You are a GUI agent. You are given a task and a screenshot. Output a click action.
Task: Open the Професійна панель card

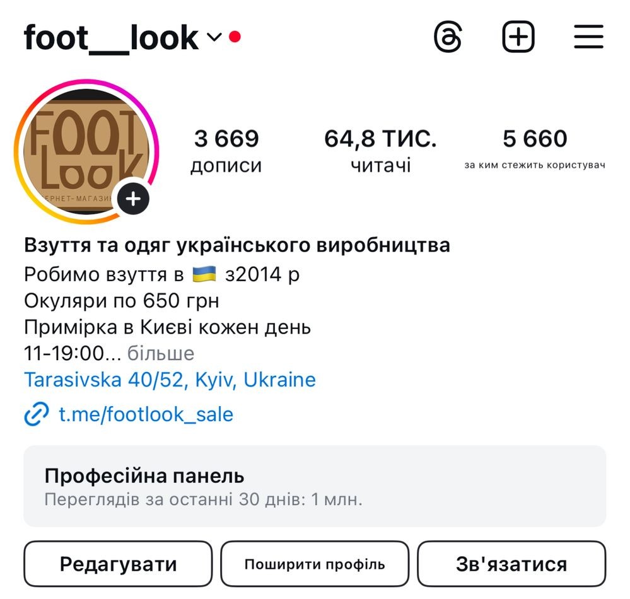[315, 486]
